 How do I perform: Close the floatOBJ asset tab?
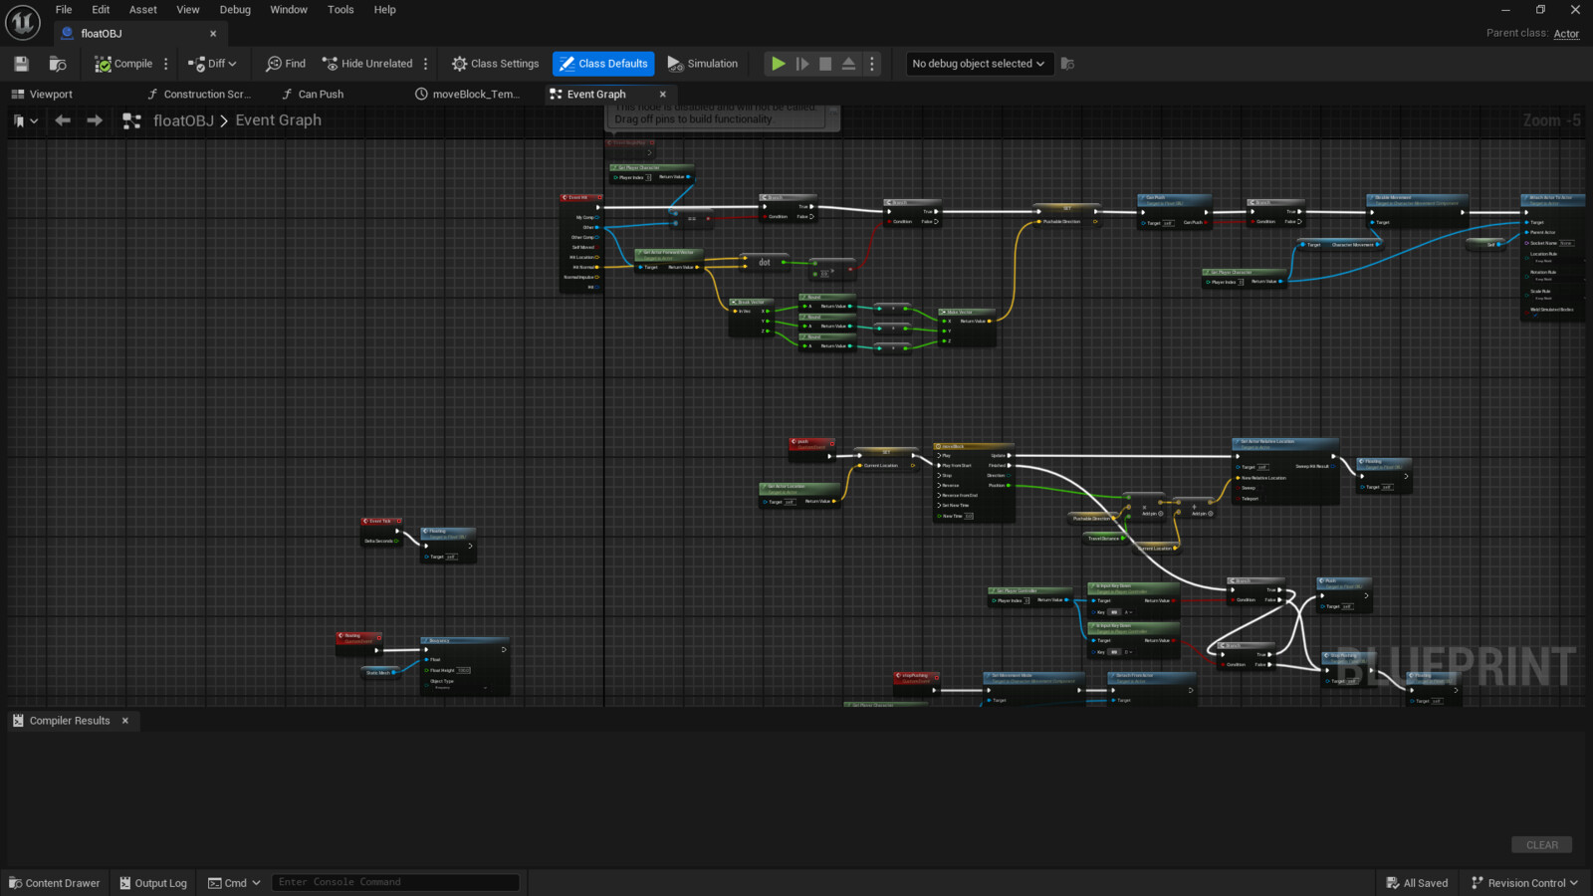click(x=213, y=34)
